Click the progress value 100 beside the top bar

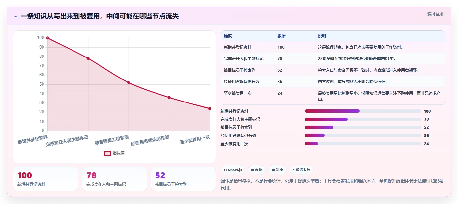click(x=427, y=111)
